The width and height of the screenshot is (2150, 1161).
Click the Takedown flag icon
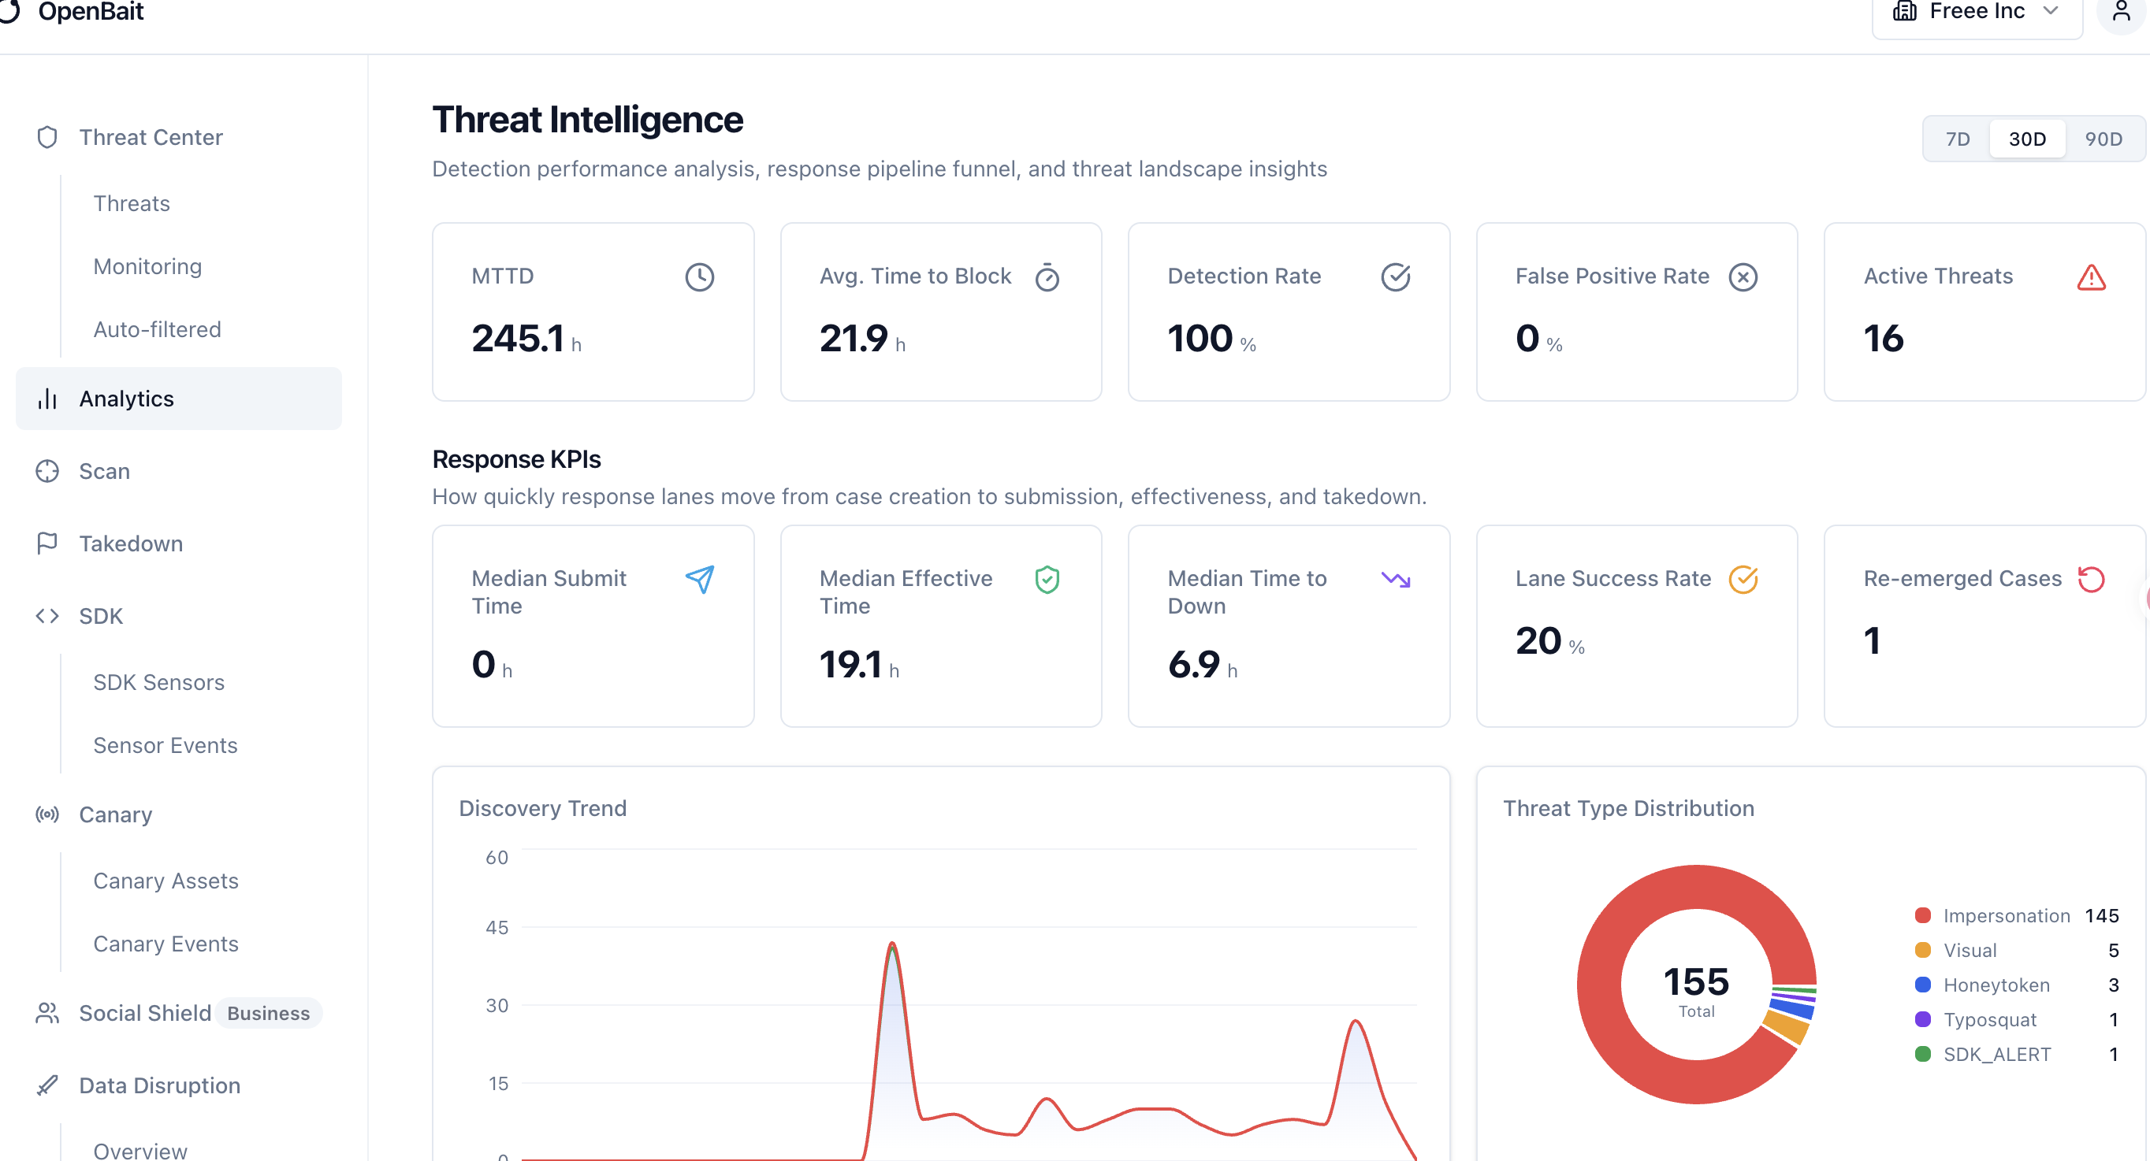click(x=47, y=543)
